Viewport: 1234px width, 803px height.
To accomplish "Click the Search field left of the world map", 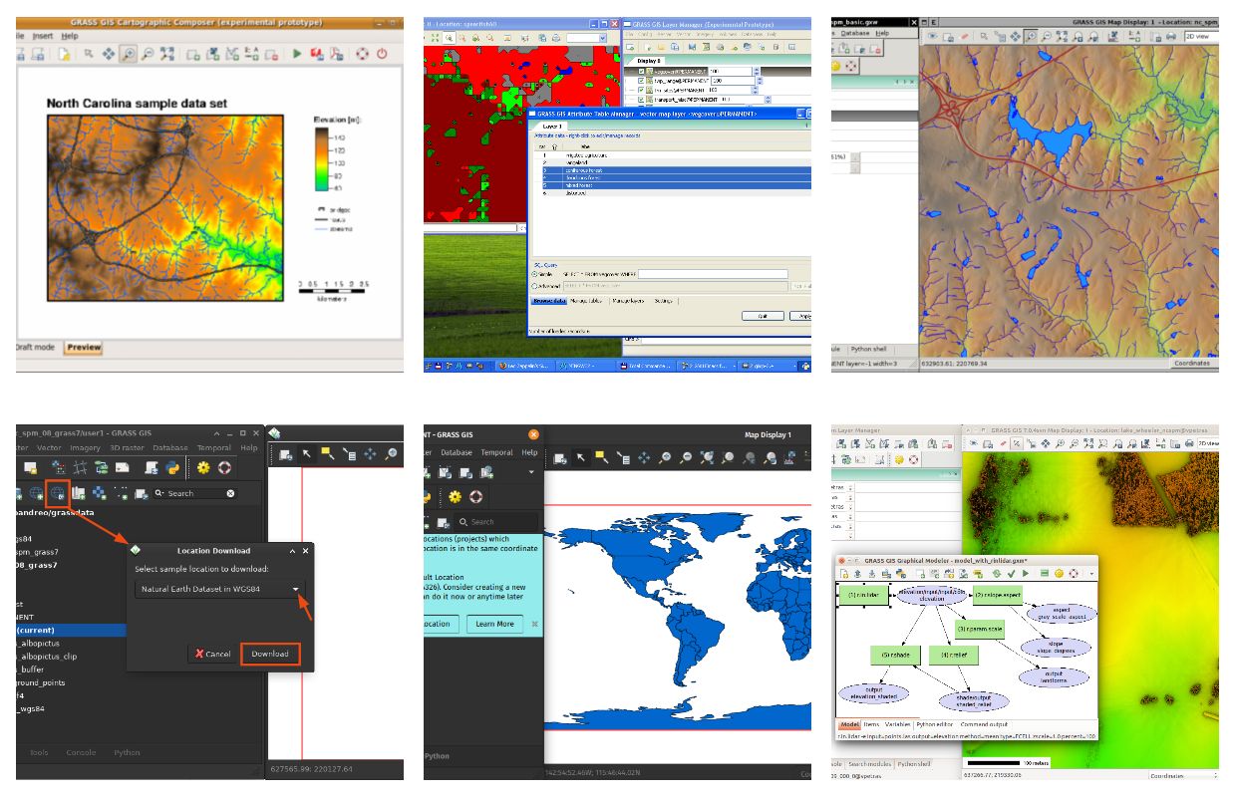I will (495, 522).
